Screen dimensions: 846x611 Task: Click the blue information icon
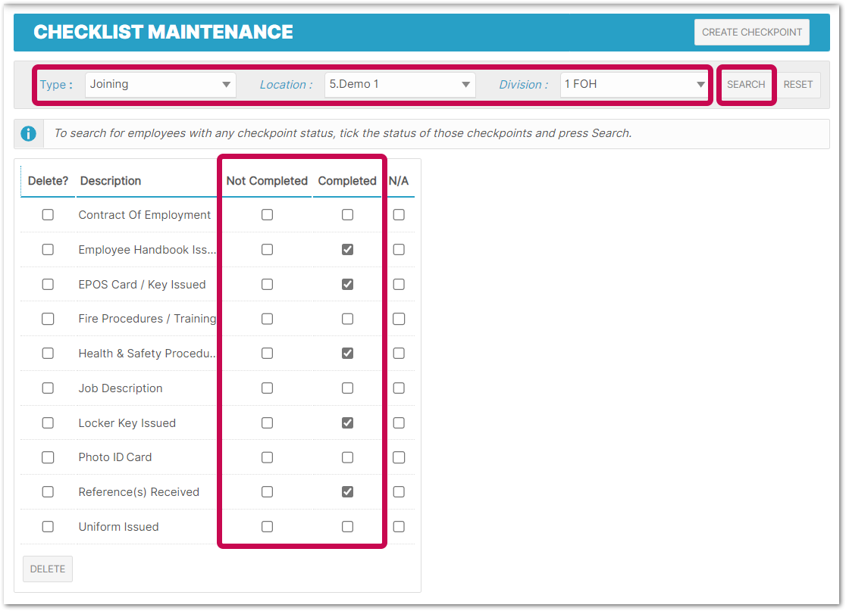coord(28,133)
